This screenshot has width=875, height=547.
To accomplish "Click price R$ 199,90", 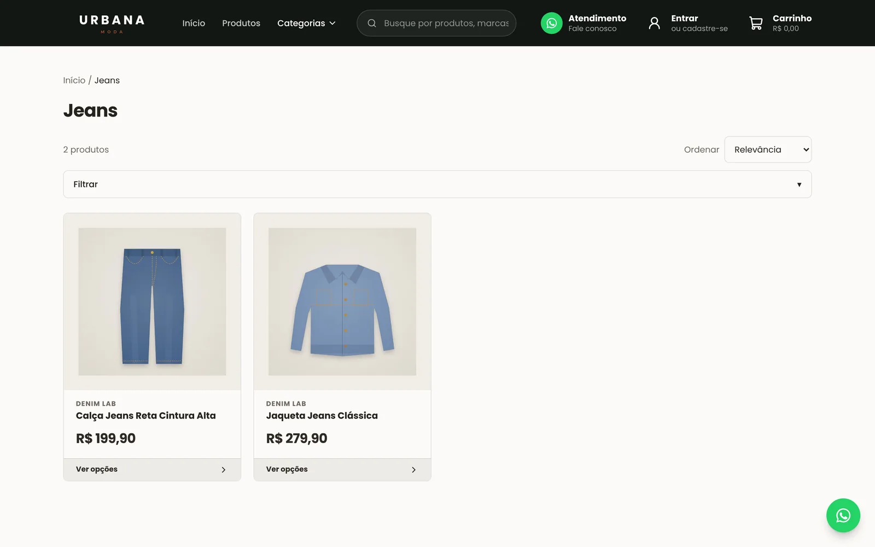I will point(106,438).
